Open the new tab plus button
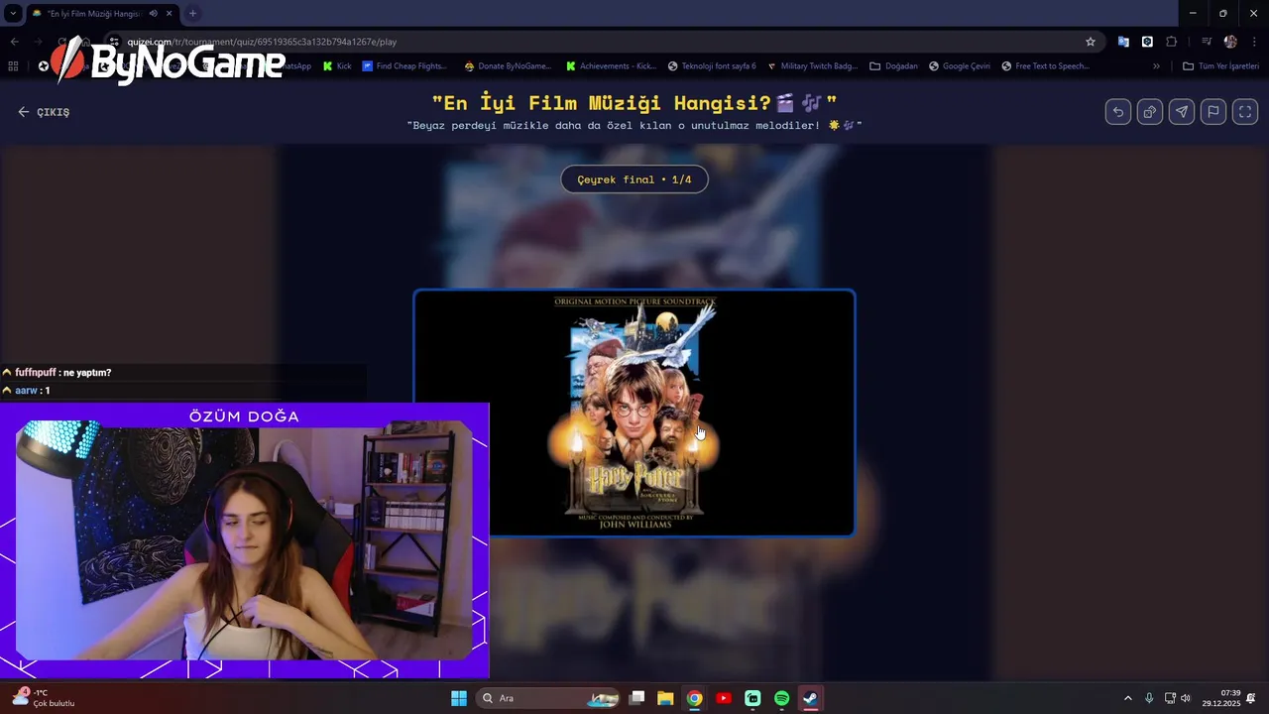Screen dimensions: 1269x714 pos(192,13)
